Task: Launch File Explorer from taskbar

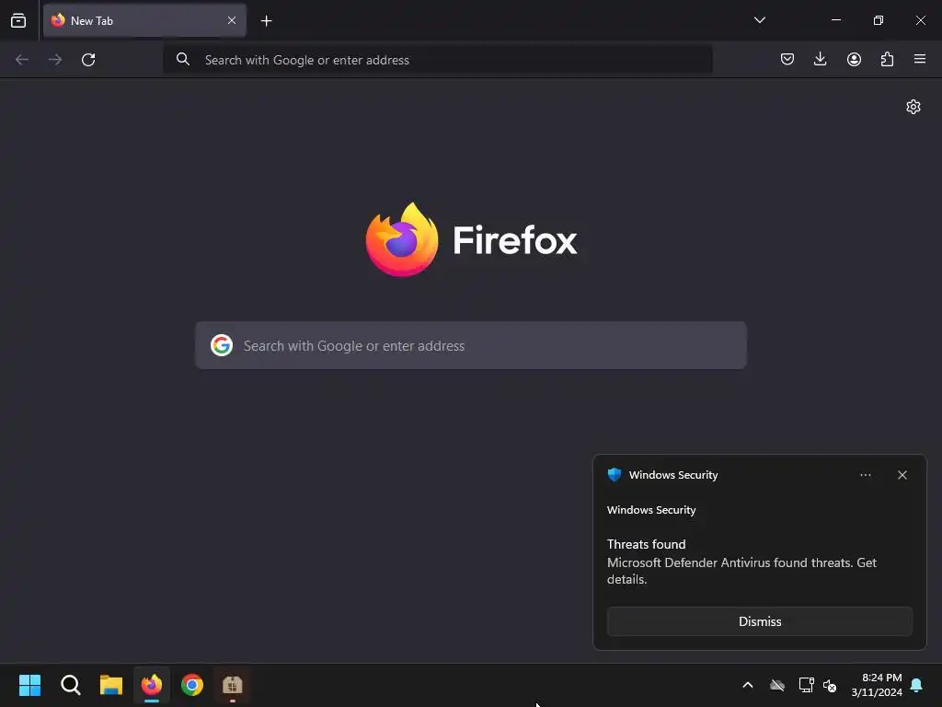Action: tap(111, 685)
